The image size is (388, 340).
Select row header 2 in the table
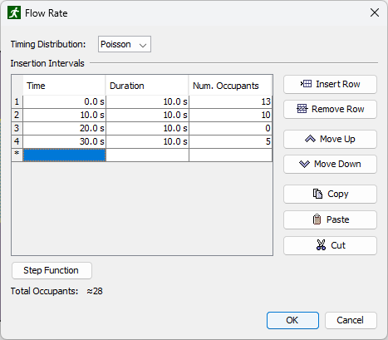pyautogui.click(x=17, y=115)
